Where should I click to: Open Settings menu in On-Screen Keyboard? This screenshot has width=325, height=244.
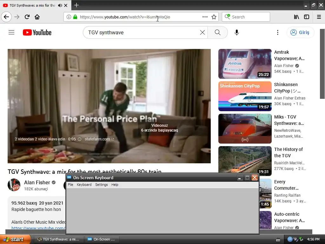click(101, 185)
